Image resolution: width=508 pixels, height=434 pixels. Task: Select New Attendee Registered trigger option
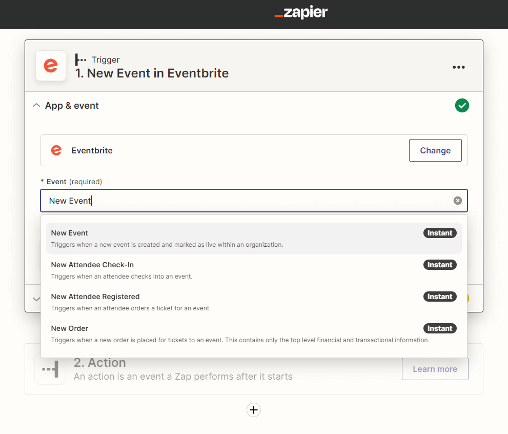254,302
